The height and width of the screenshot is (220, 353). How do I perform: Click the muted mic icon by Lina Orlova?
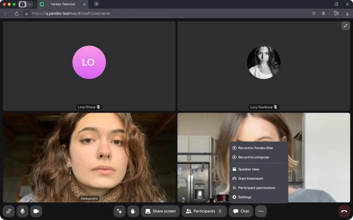click(x=99, y=107)
